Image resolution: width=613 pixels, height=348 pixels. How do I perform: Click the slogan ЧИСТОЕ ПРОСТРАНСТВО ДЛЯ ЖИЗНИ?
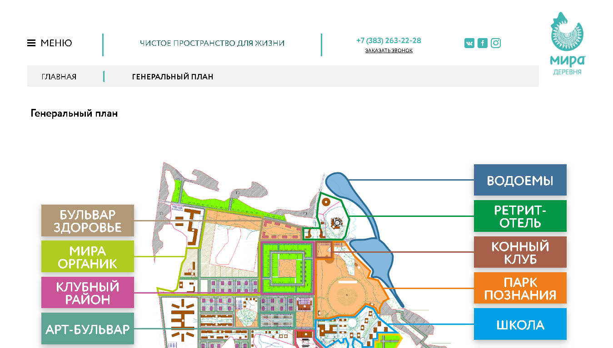212,44
